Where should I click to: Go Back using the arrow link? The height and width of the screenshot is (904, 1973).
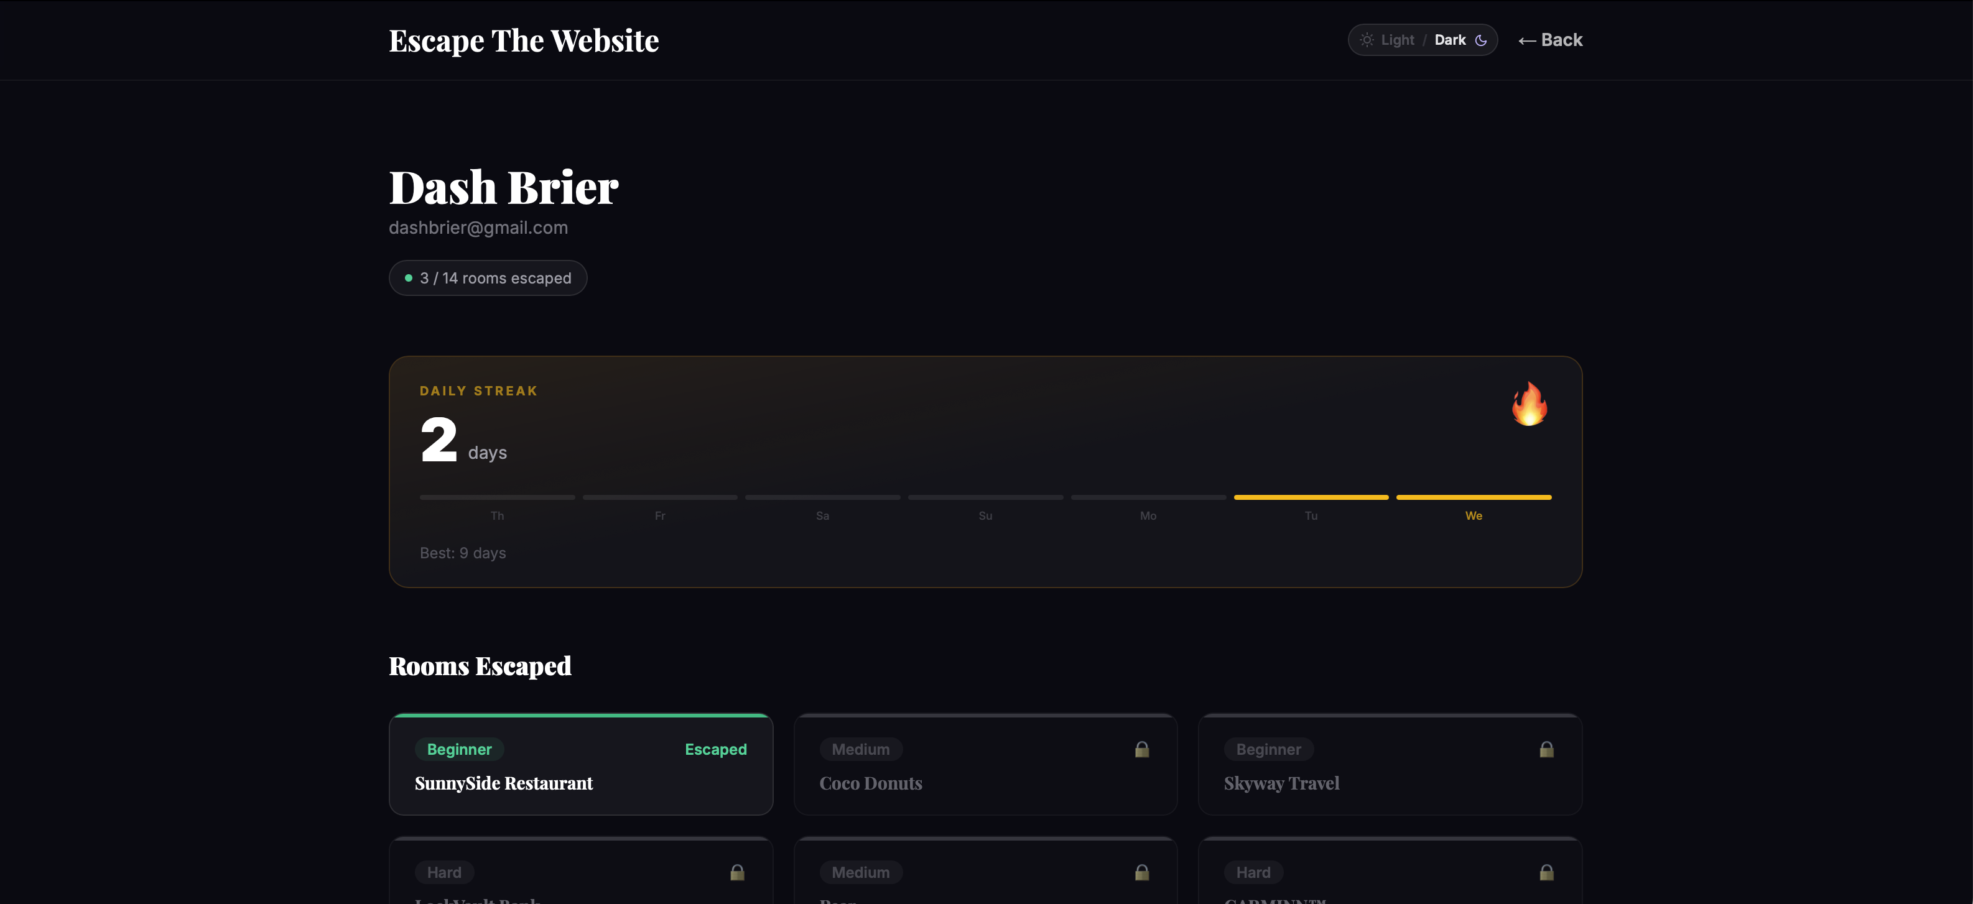coord(1550,40)
